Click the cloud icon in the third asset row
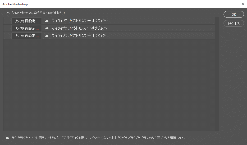Screen dimensions: 247x145 (x=47, y=36)
